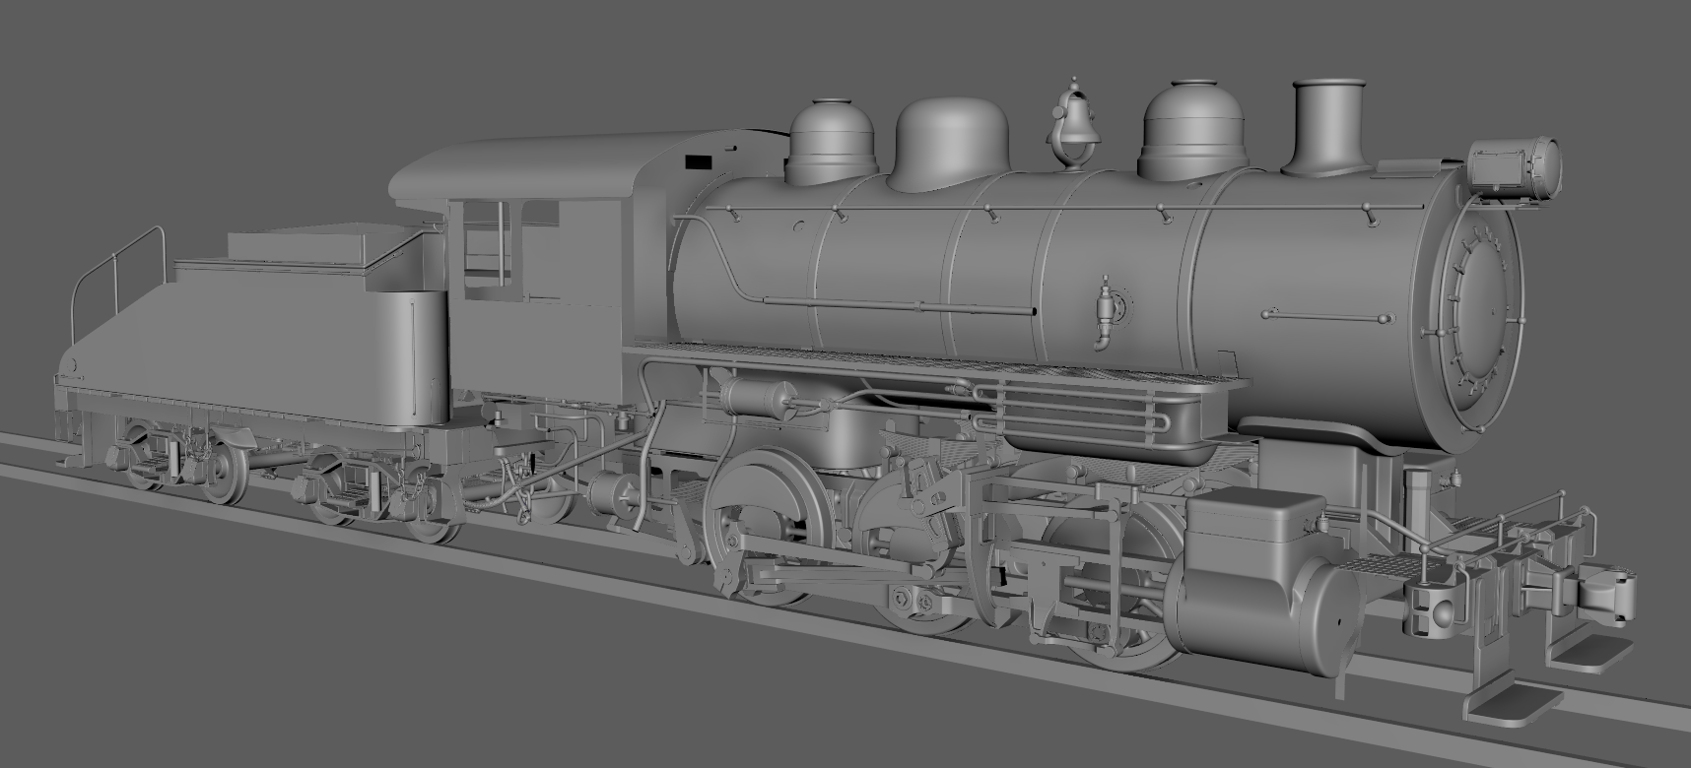Select the smokestack on the locomotive

coord(1327,126)
